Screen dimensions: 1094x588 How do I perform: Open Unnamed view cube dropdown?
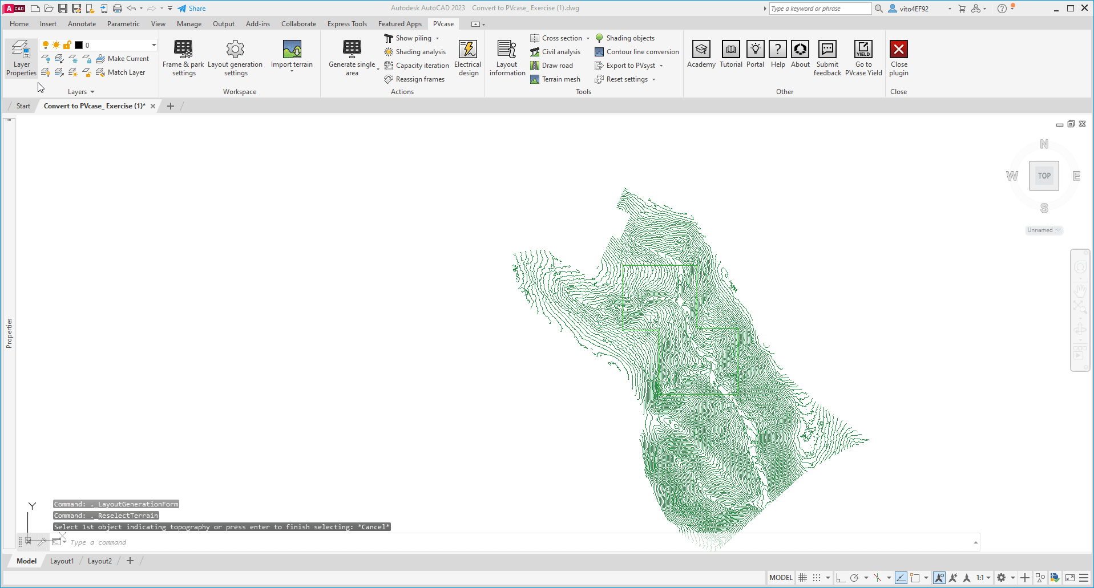[x=1044, y=230]
